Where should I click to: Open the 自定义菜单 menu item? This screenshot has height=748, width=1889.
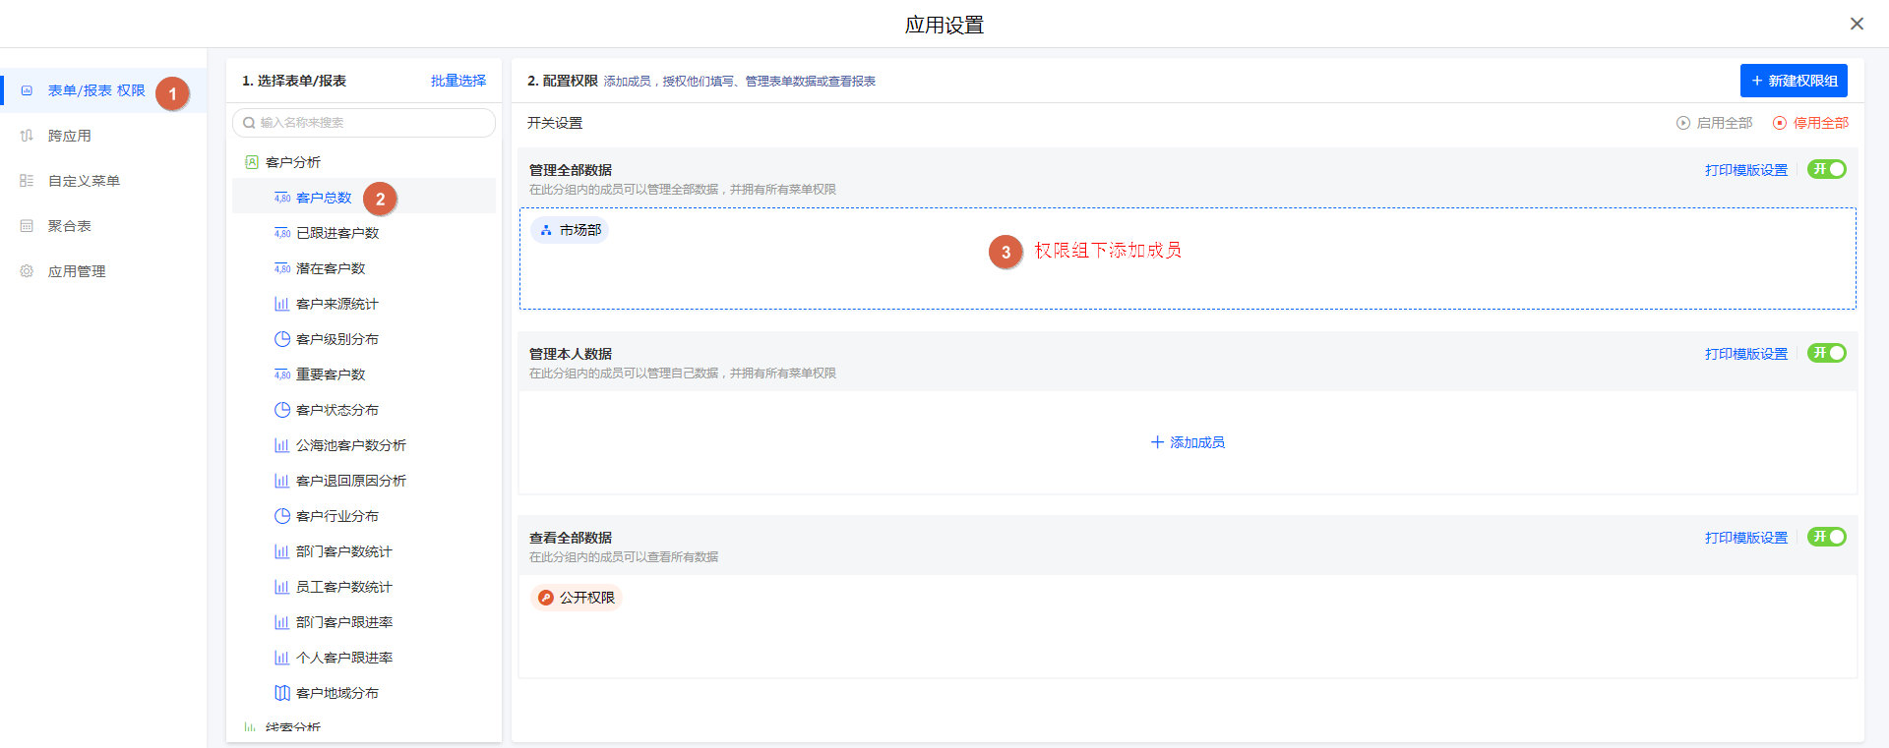[x=84, y=181]
